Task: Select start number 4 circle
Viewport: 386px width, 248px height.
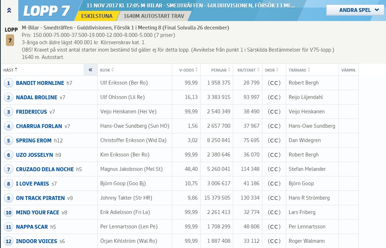Action: 8,126
